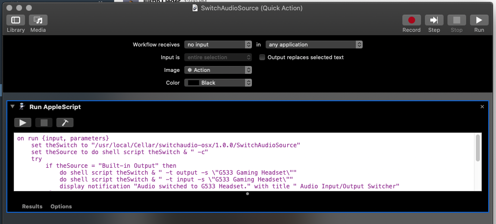
Task: Click the 'set theSource to do shell script' line
Action: [120, 152]
